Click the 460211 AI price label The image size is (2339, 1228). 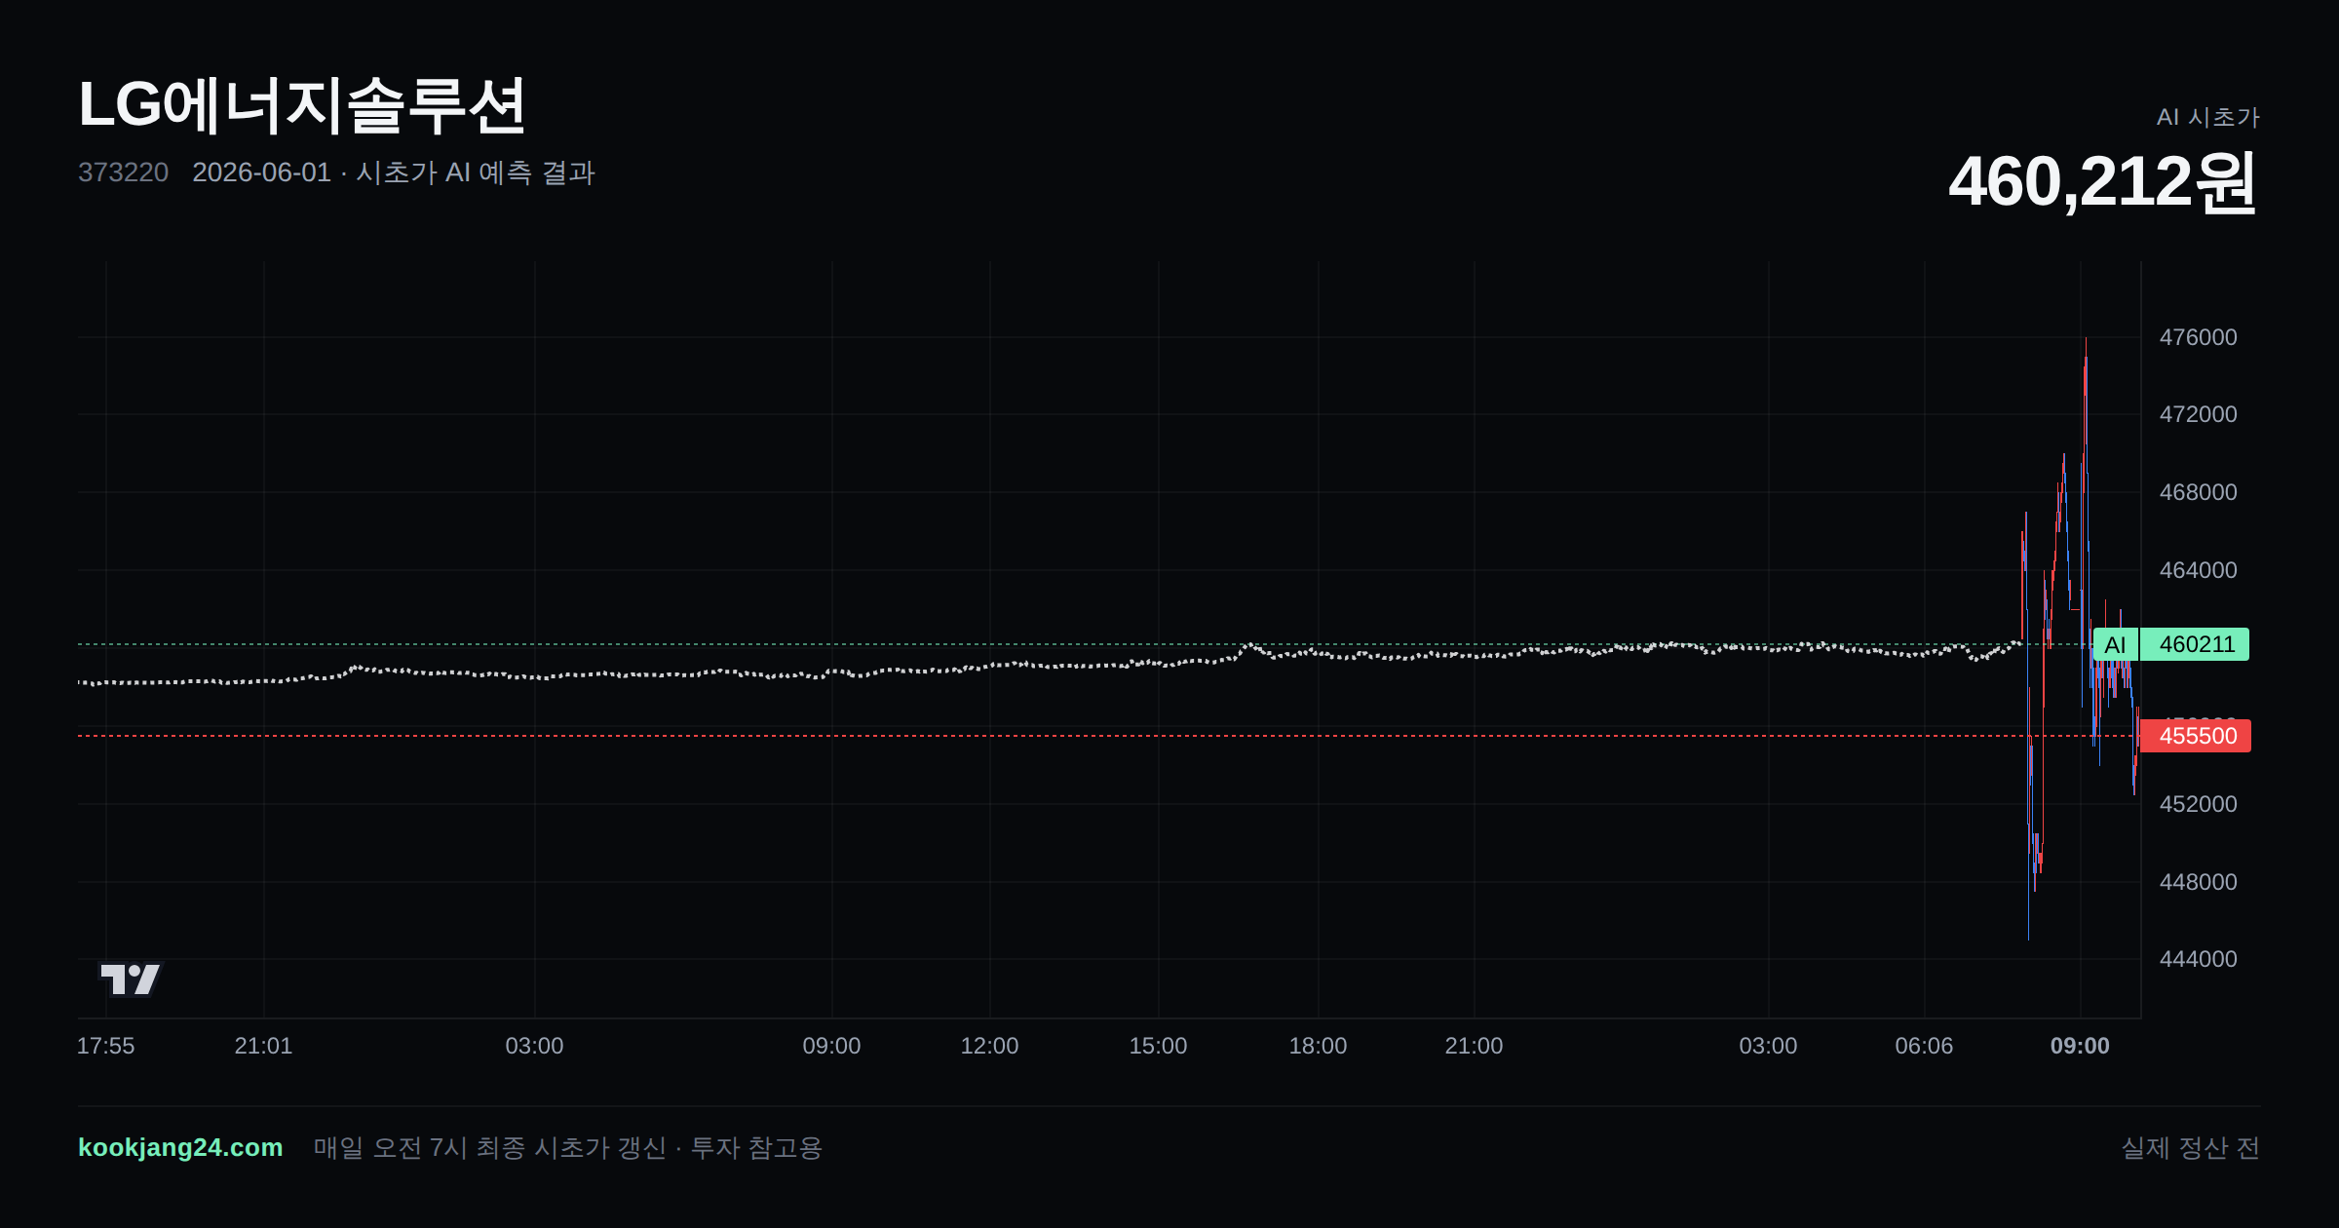pyautogui.click(x=2197, y=644)
